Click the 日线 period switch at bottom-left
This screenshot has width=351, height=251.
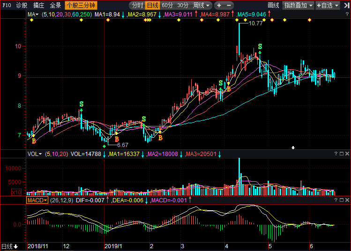pos(9,246)
